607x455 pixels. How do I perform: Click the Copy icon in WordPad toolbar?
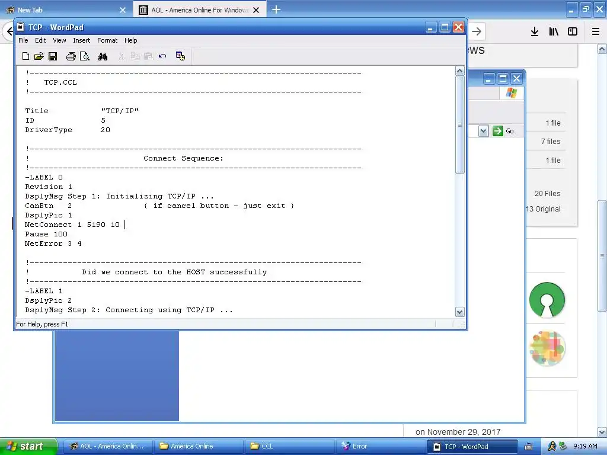coord(135,56)
